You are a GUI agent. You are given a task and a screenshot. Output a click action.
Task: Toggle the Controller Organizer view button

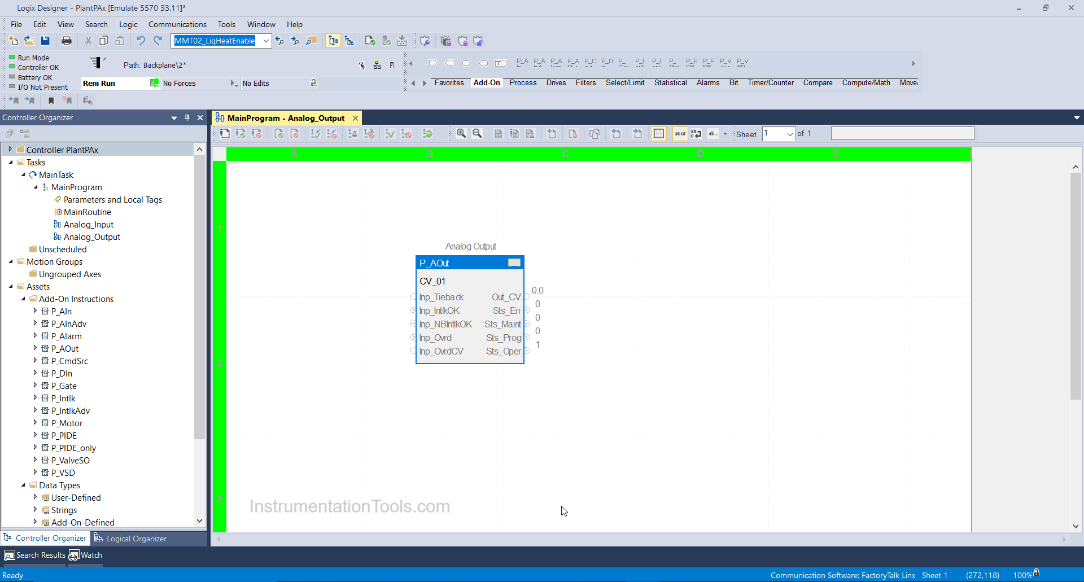coord(333,41)
